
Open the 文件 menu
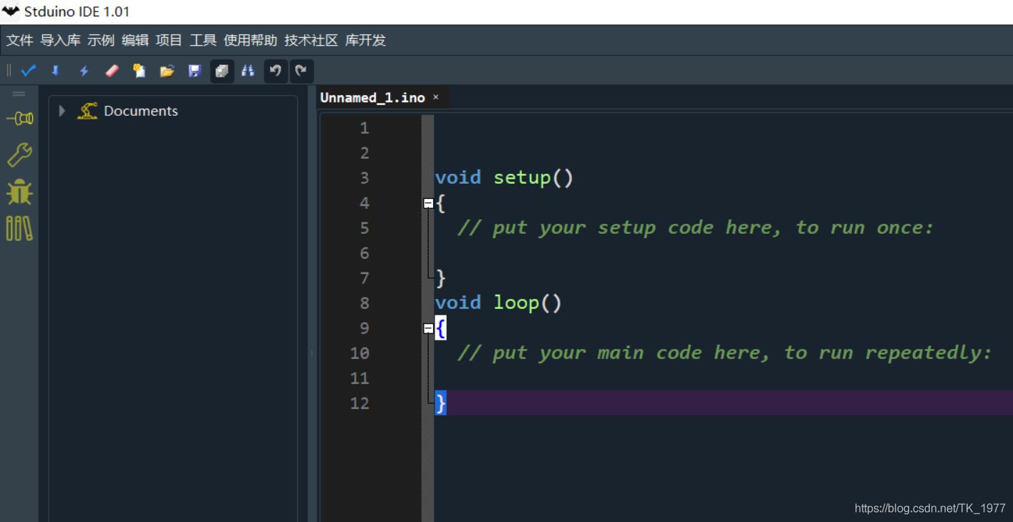click(x=20, y=41)
